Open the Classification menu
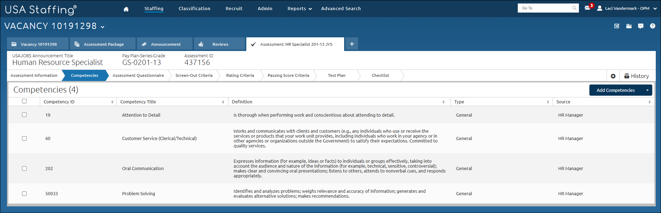 click(194, 8)
